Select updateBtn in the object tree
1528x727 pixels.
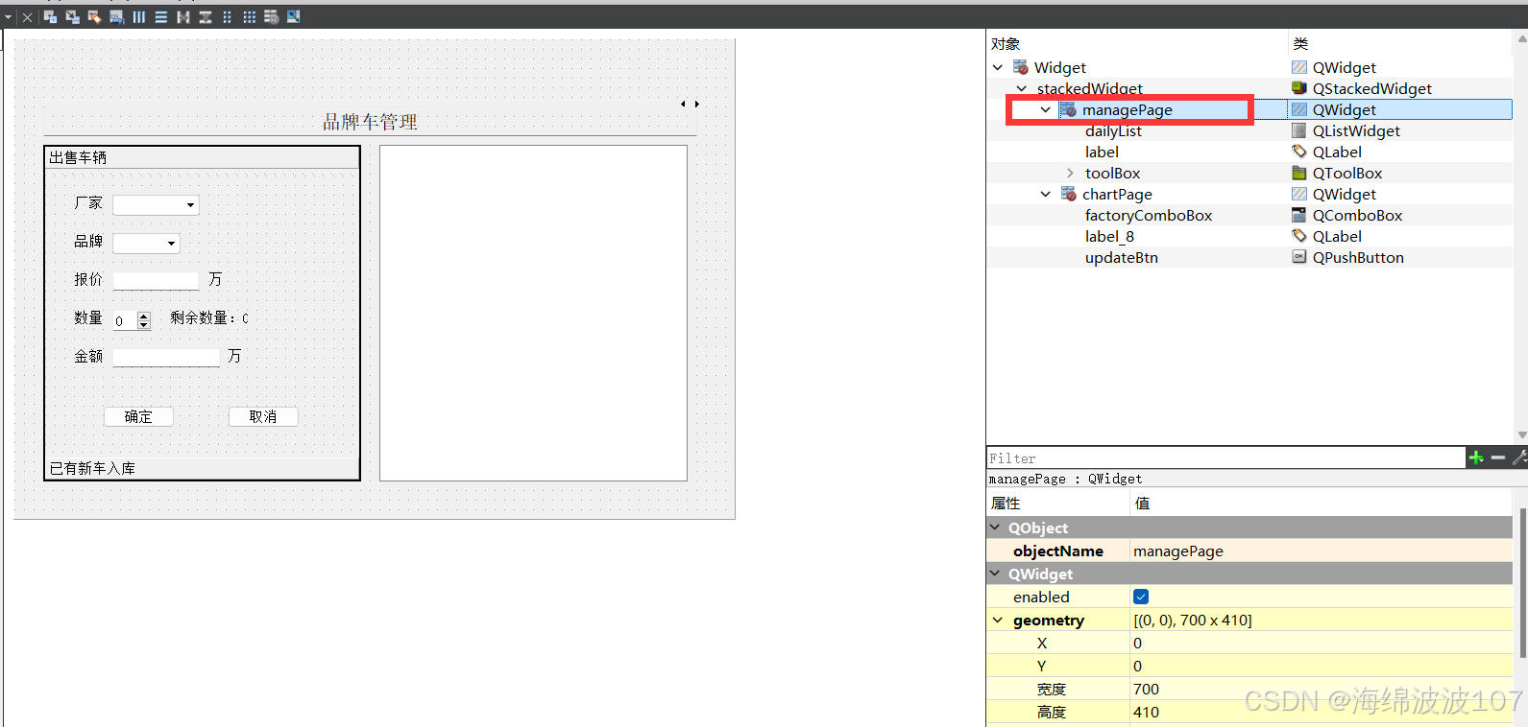[1122, 257]
